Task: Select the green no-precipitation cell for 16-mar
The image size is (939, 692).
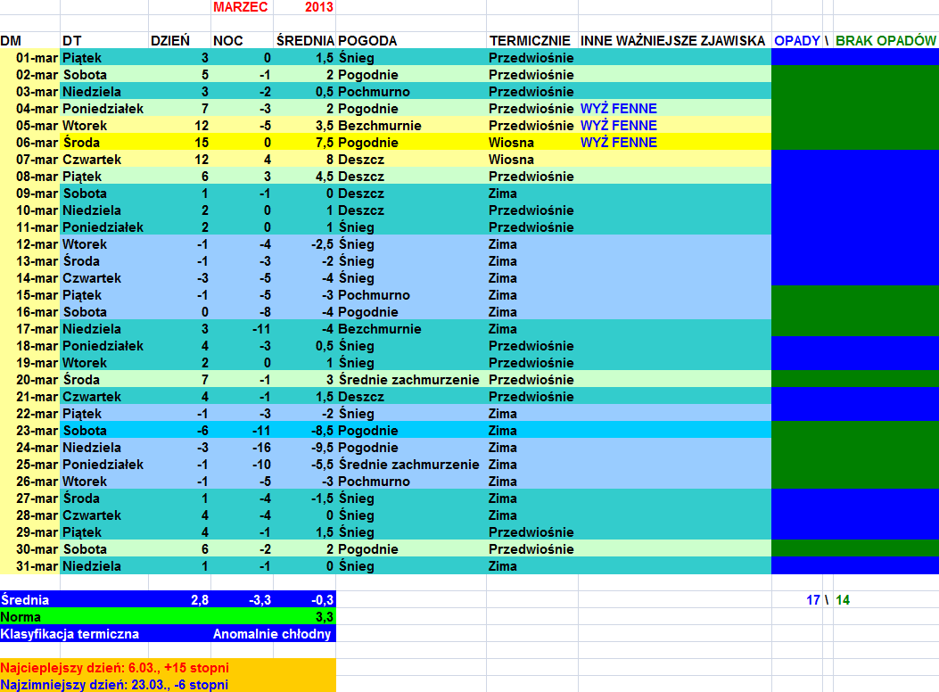Action: pyautogui.click(x=854, y=312)
